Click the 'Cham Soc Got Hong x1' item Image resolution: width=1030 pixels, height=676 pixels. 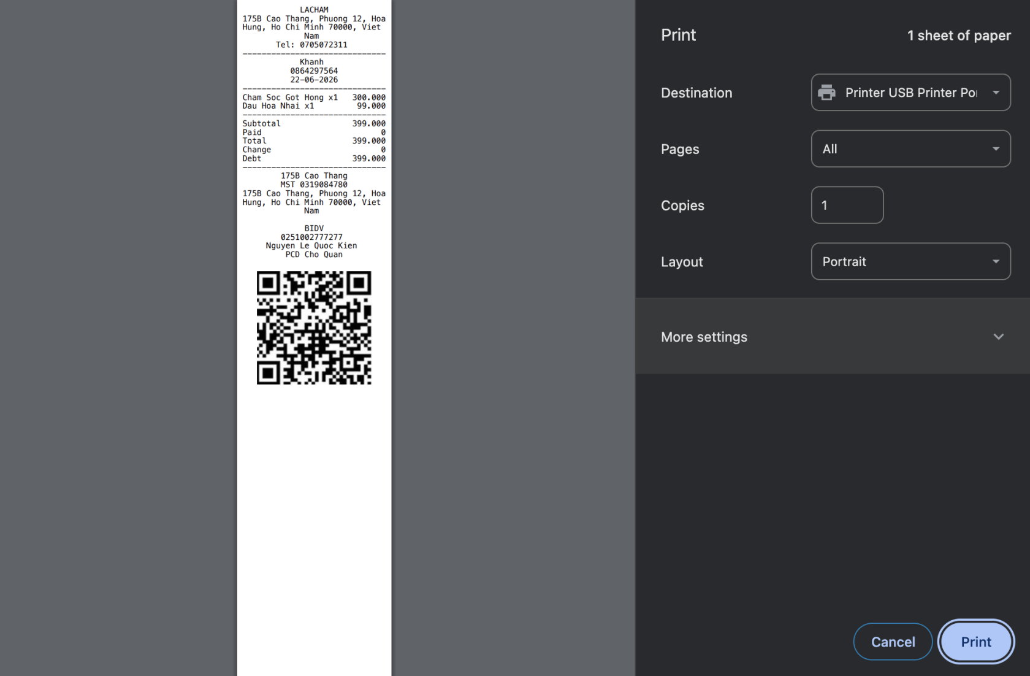click(290, 98)
